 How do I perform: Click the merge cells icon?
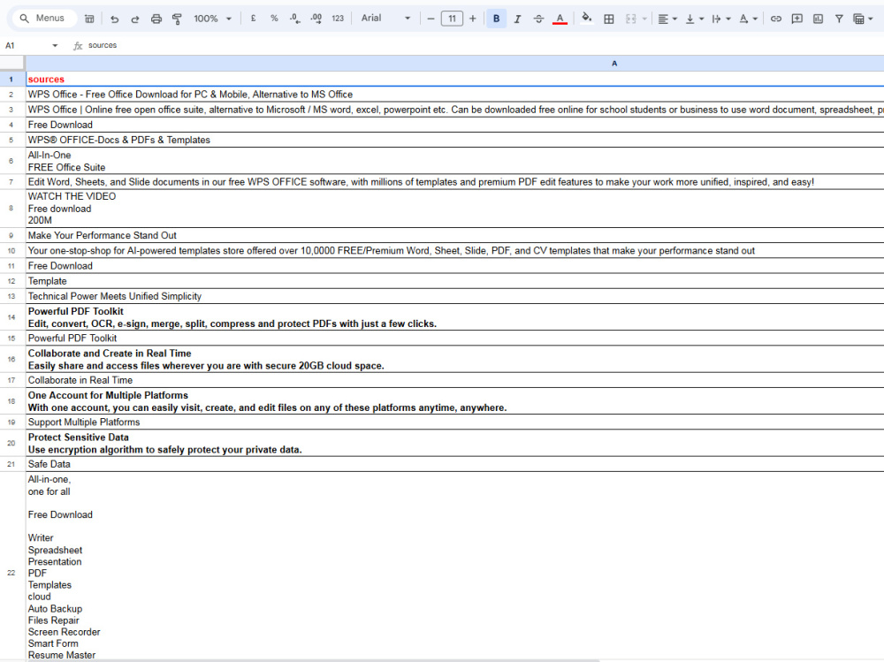[631, 19]
